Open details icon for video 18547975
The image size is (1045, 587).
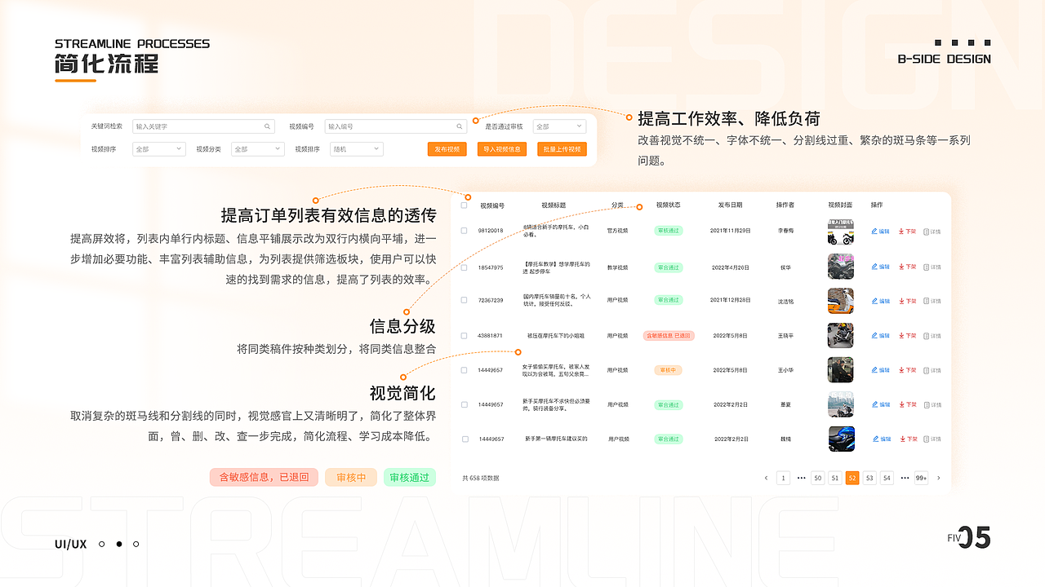927,267
